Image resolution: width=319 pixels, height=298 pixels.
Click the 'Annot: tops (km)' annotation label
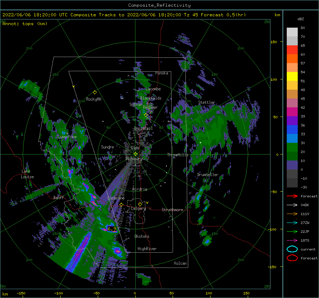click(x=25, y=24)
